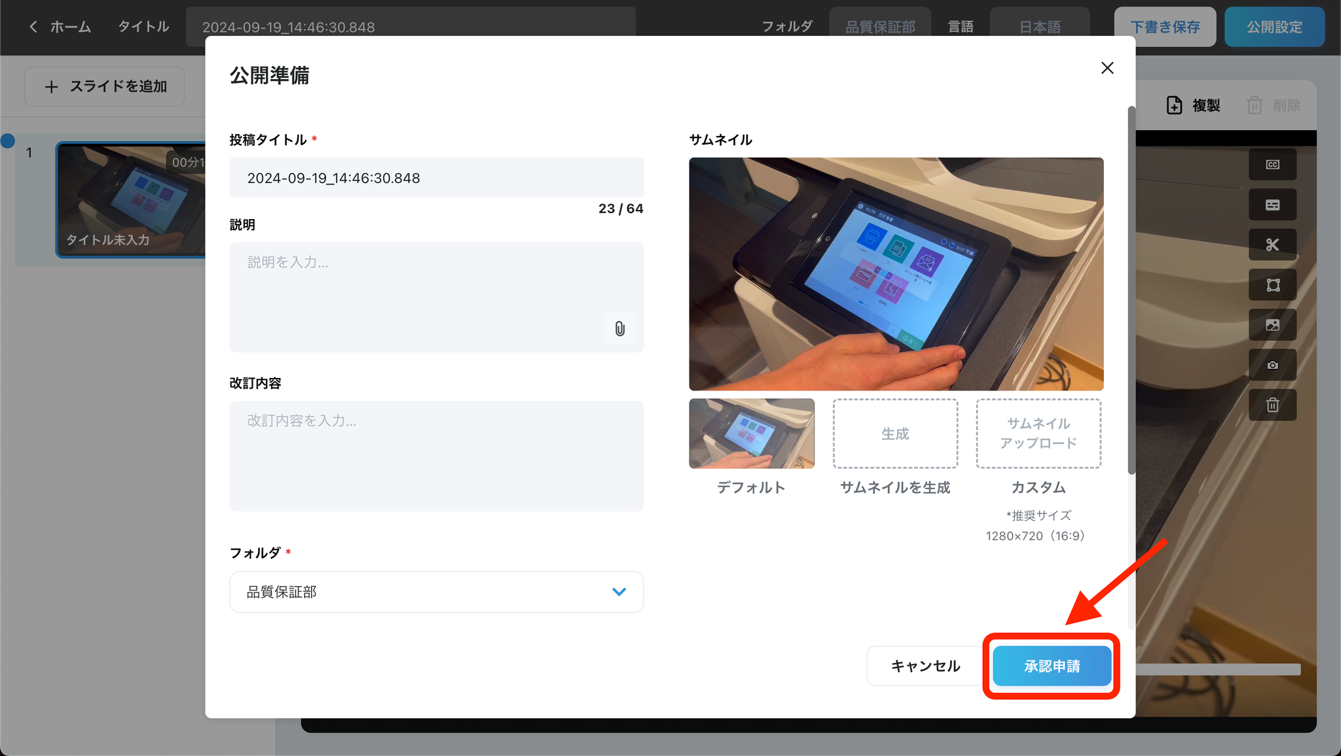
Task: Click the image insert icon
Action: click(x=1272, y=325)
